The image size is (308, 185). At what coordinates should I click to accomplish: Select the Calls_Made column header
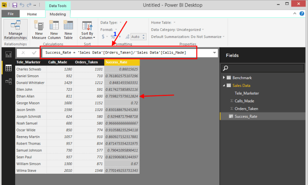coord(58,62)
